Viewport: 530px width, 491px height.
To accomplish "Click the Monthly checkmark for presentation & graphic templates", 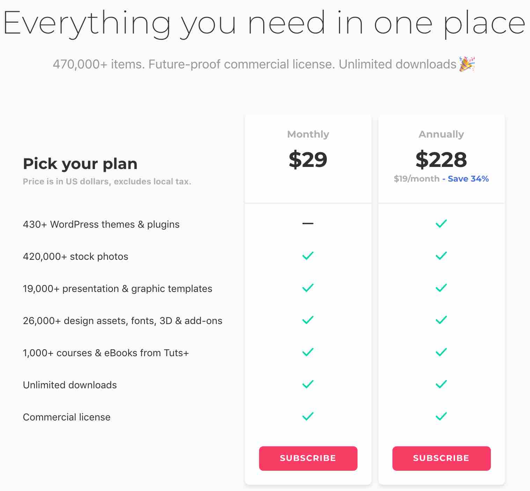I will [308, 288].
